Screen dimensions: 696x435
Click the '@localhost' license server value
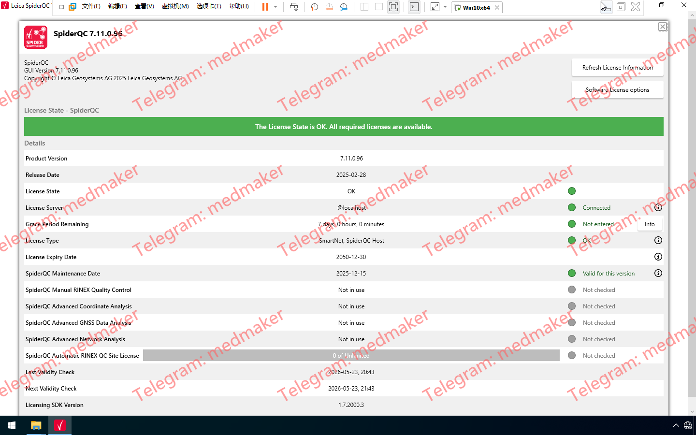click(351, 208)
